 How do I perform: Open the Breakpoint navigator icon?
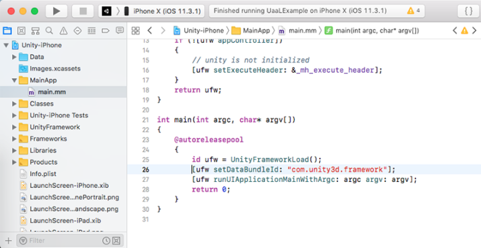tap(106, 31)
